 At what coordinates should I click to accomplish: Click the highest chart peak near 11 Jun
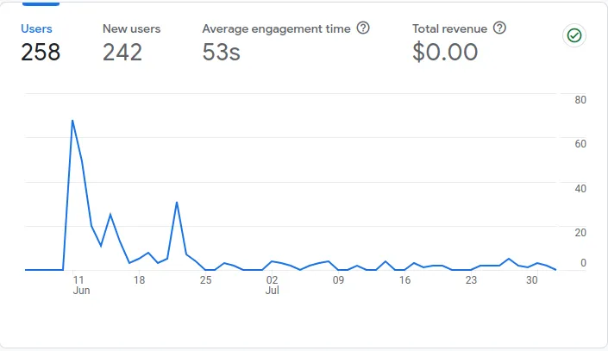[72, 121]
